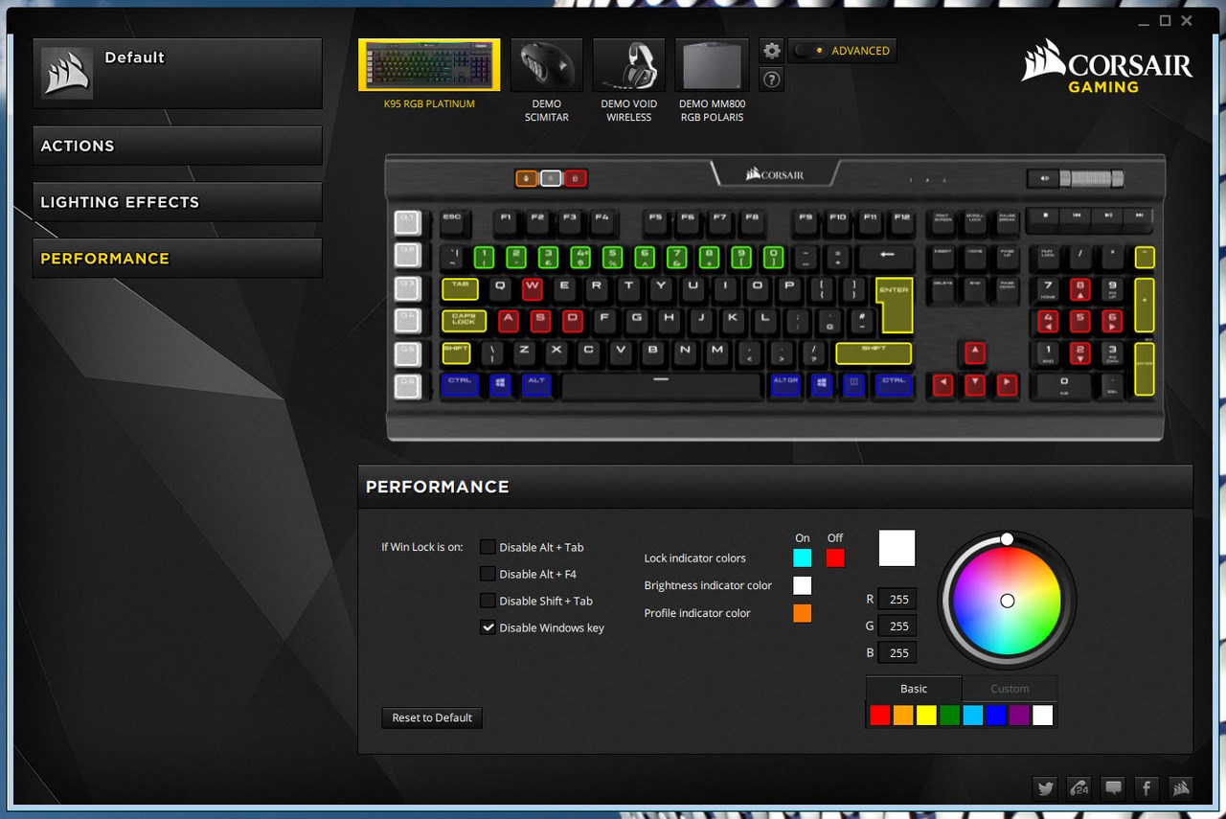Screen dimensions: 1226x819
Task: Click the media stop key on keyboard
Action: coord(1044,220)
